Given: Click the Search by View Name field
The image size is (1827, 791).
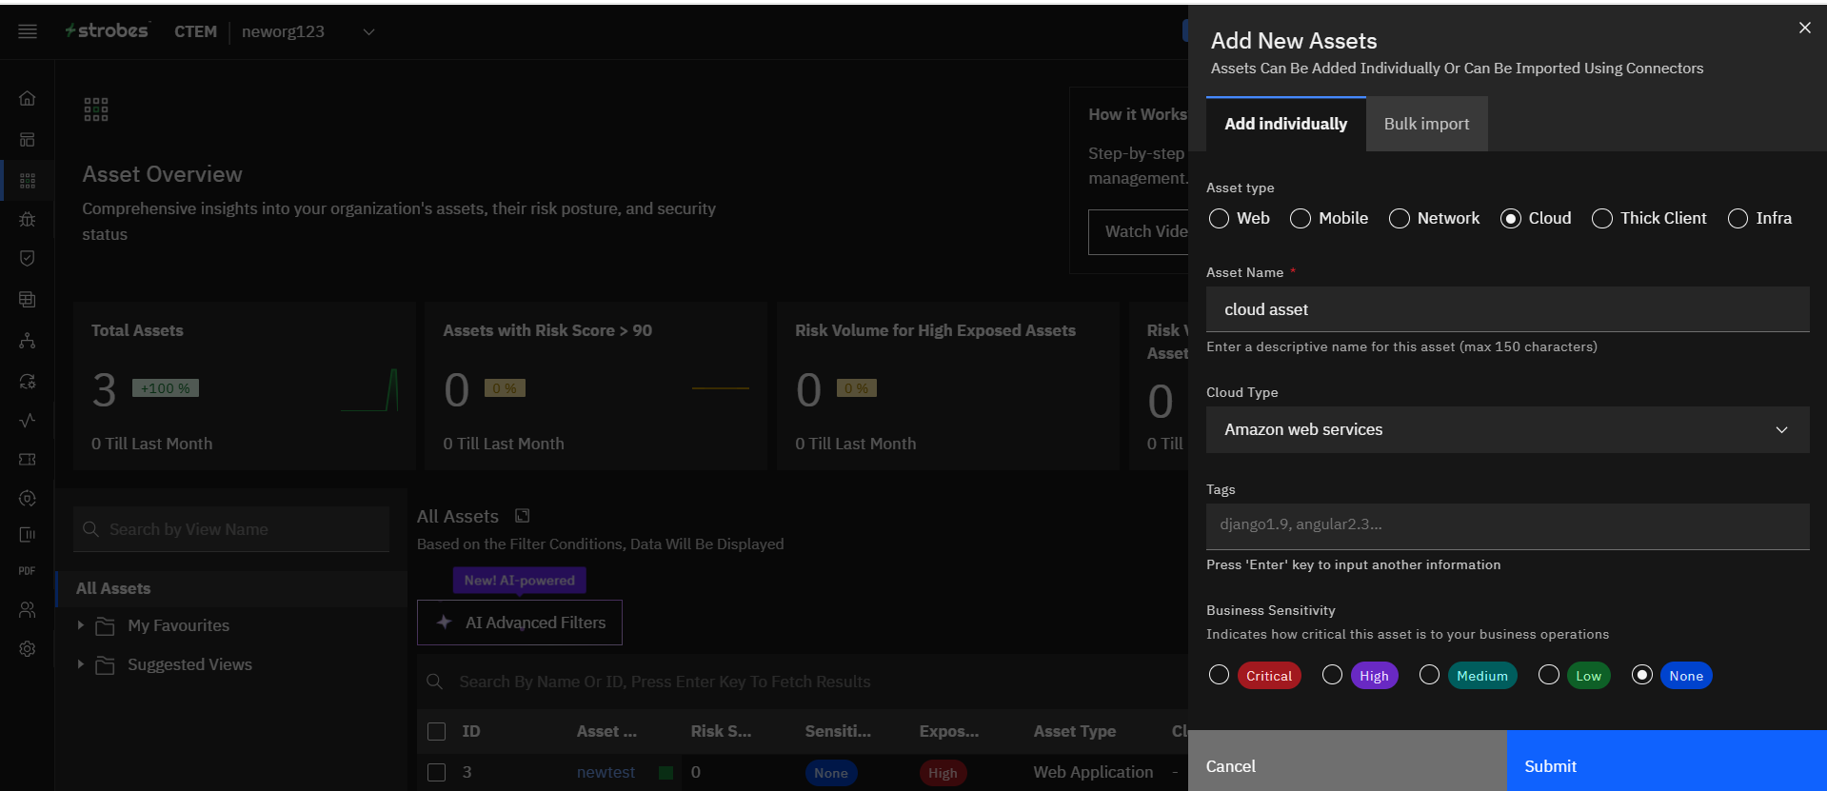Looking at the screenshot, I should point(231,529).
